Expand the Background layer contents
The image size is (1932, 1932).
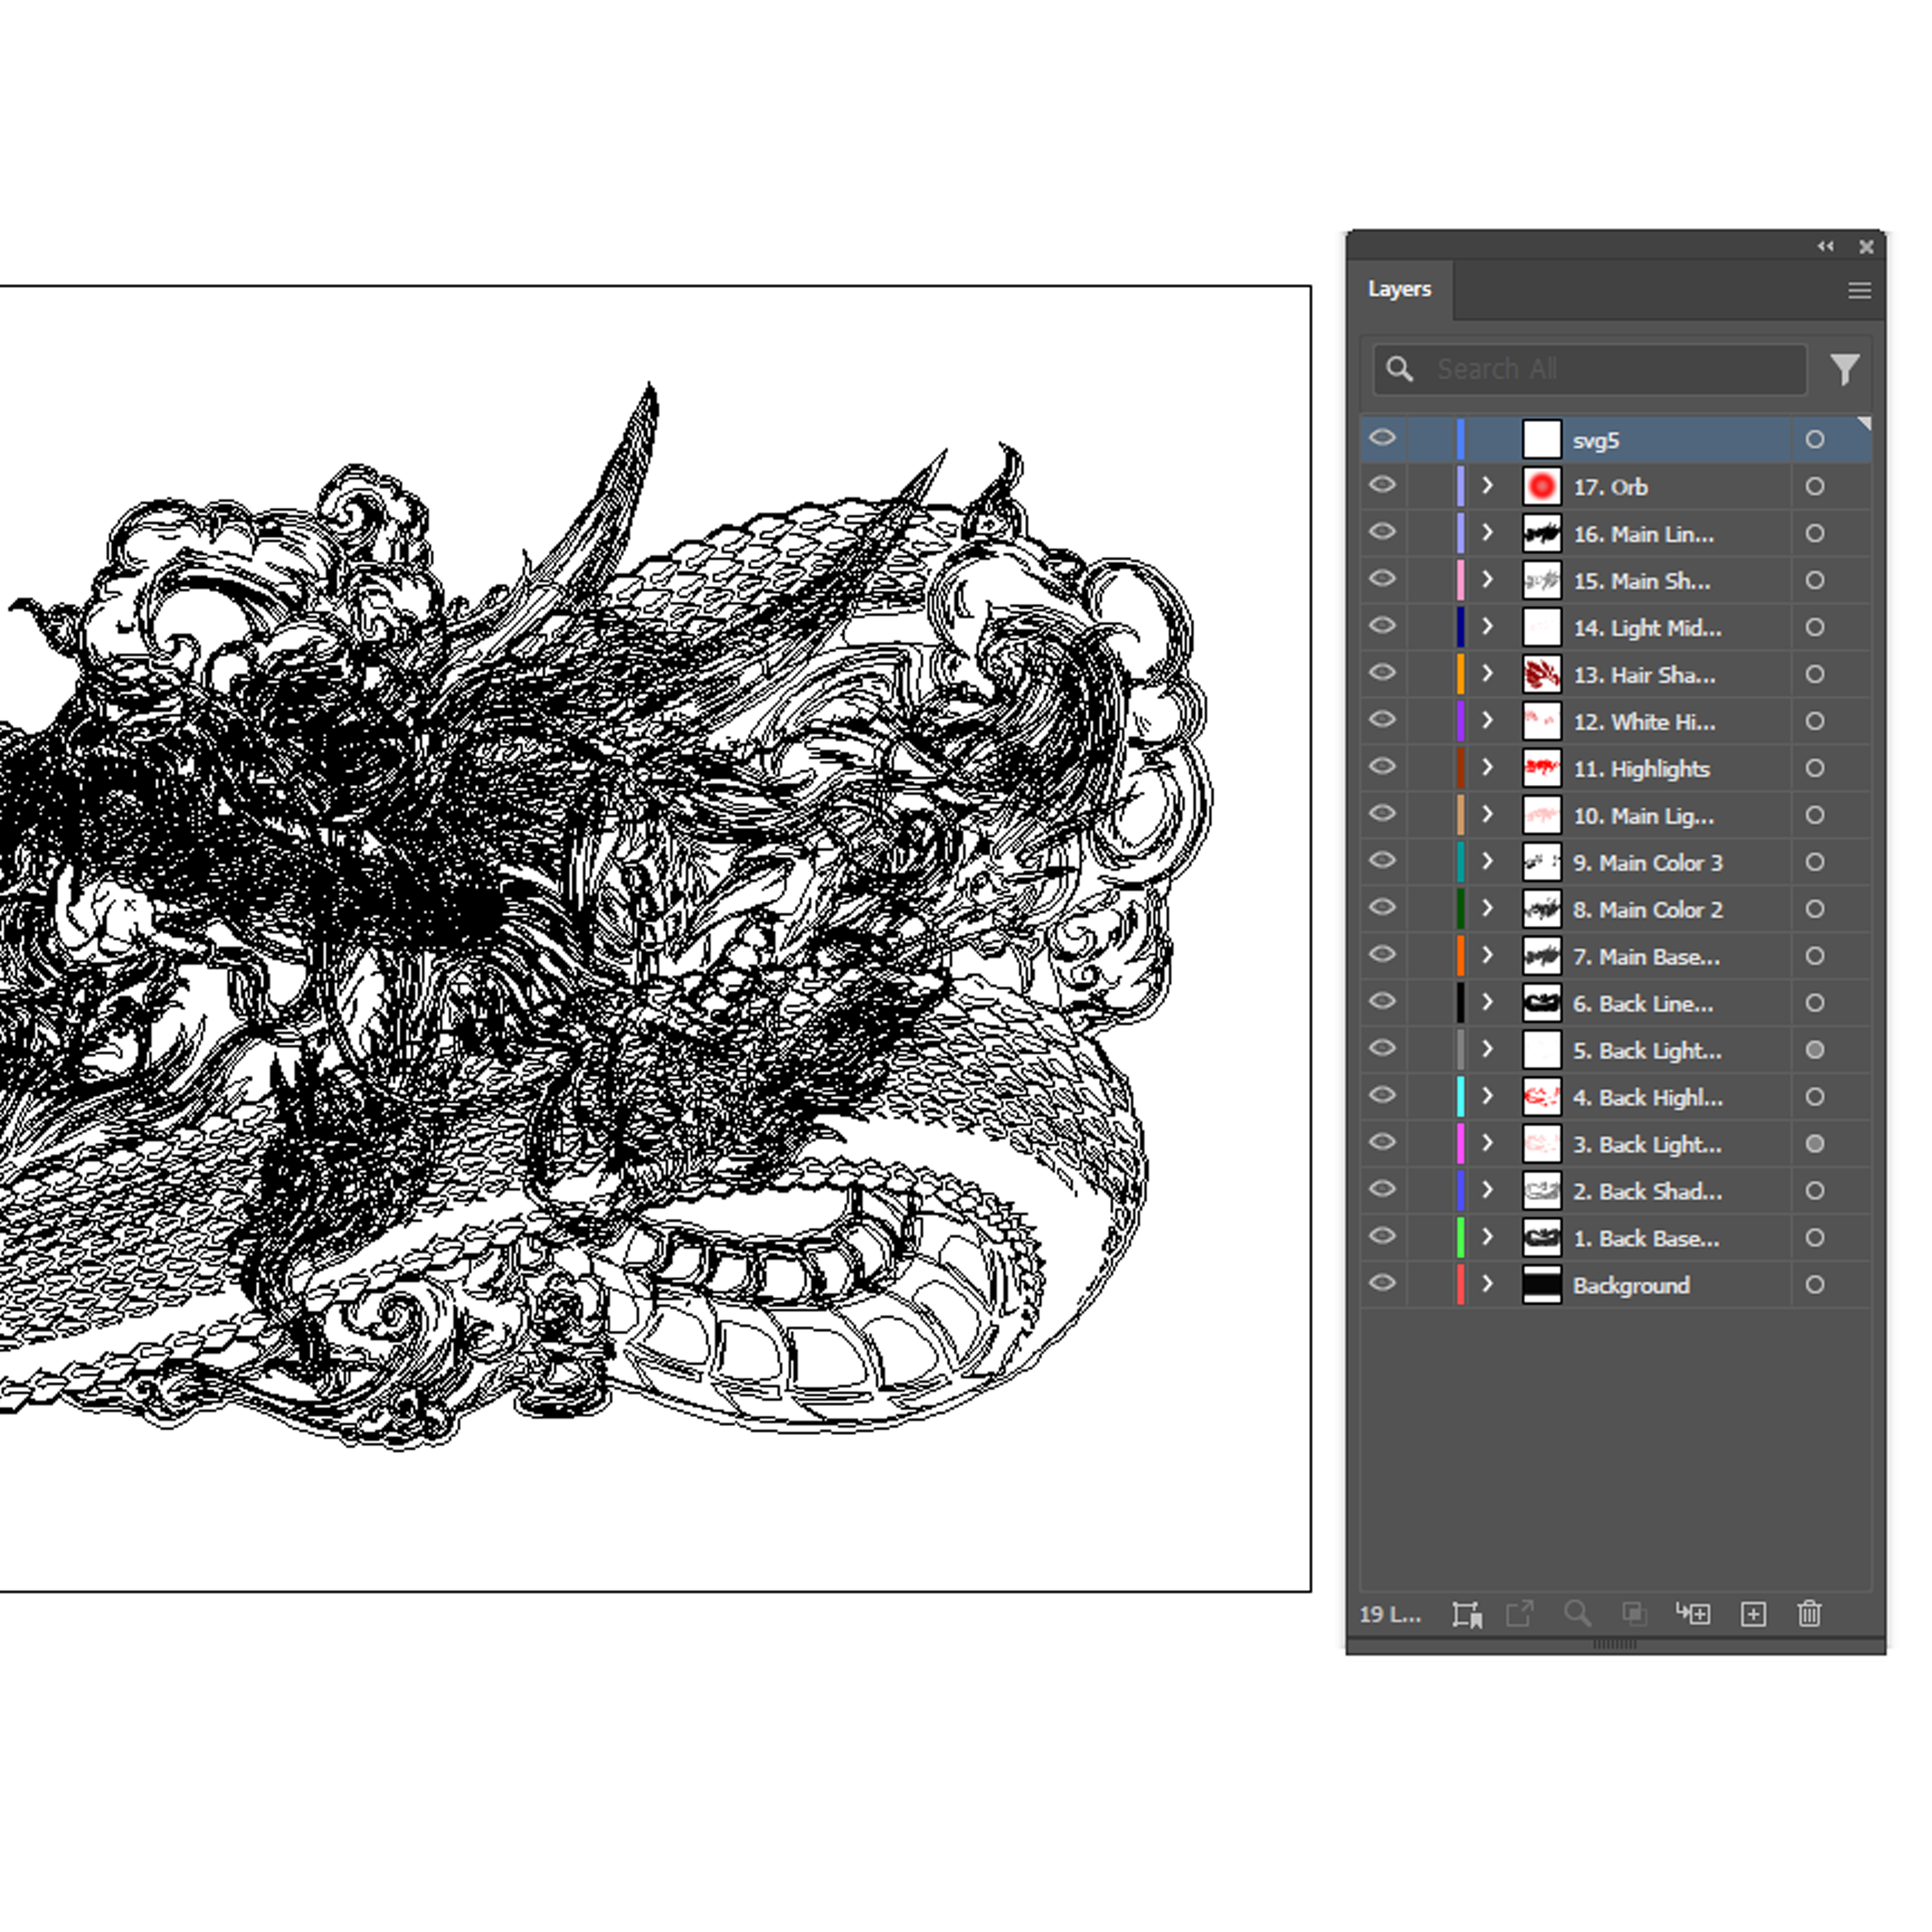1487,1284
